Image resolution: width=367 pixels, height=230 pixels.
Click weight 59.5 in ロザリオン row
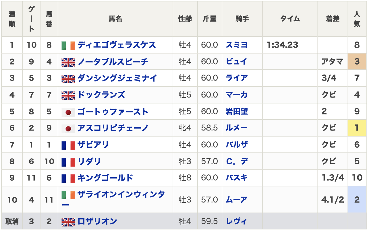(210, 221)
